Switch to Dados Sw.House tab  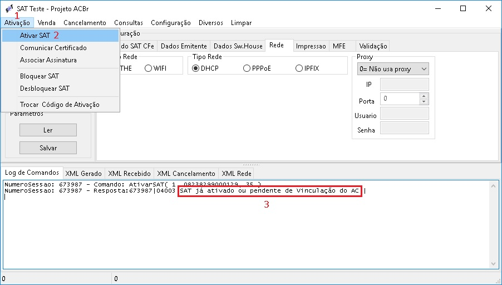pyautogui.click(x=238, y=46)
